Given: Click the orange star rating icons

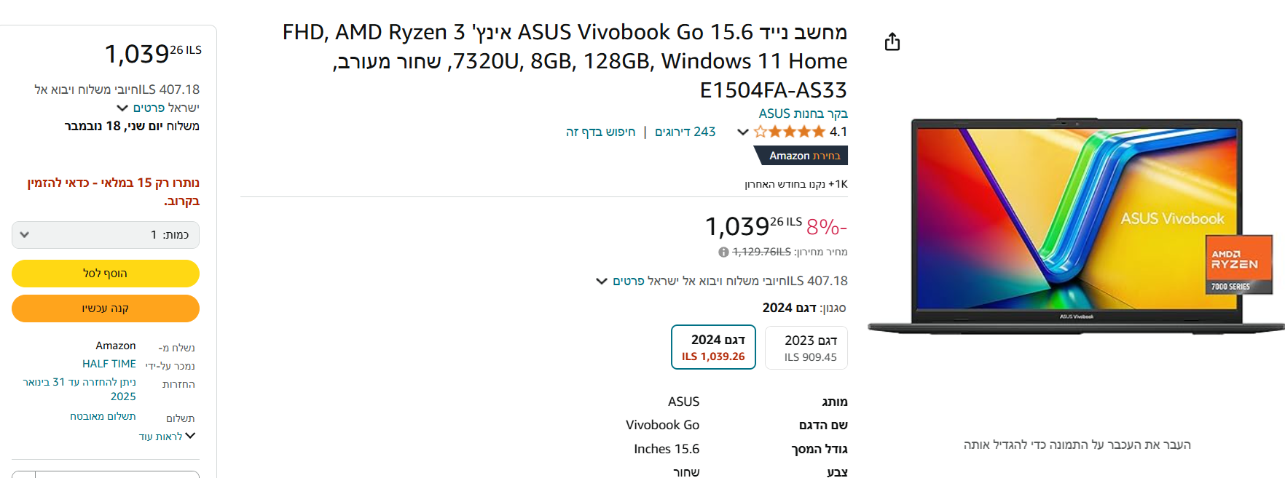Looking at the screenshot, I should pos(790,132).
